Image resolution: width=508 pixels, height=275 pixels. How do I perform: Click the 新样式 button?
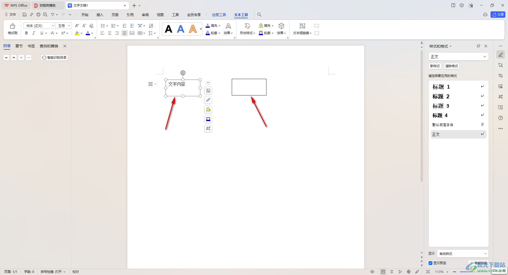[x=435, y=66]
